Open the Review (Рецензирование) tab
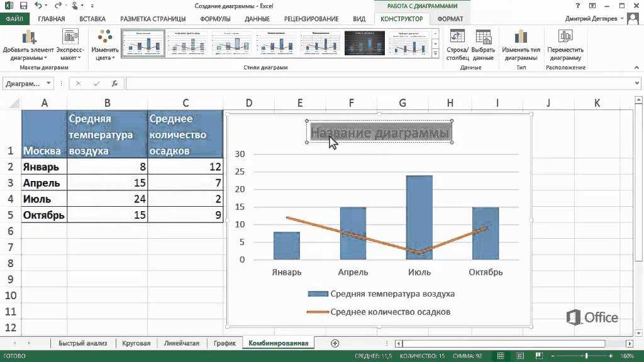This screenshot has height=362, width=644. coord(311,19)
